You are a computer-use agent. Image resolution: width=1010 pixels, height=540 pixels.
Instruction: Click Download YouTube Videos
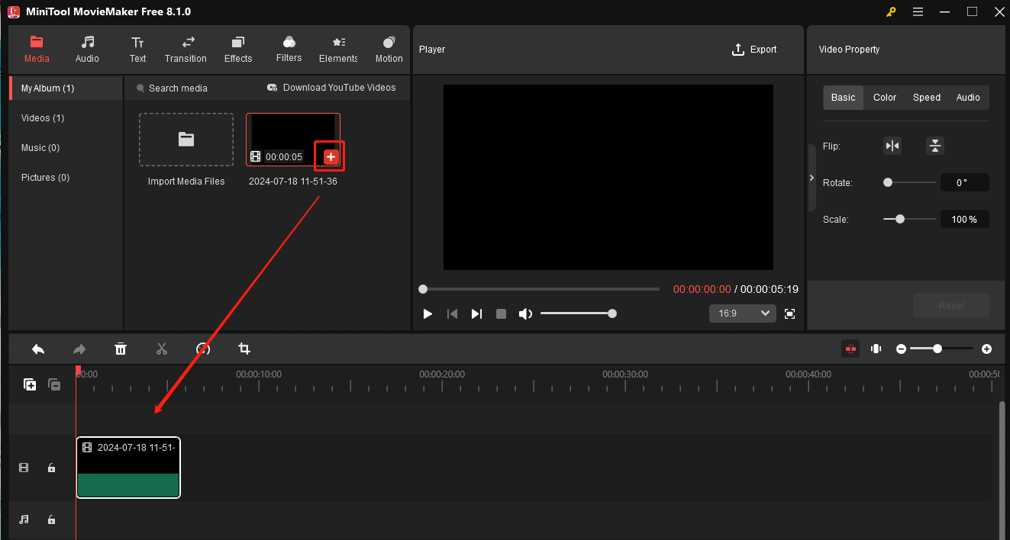[331, 88]
